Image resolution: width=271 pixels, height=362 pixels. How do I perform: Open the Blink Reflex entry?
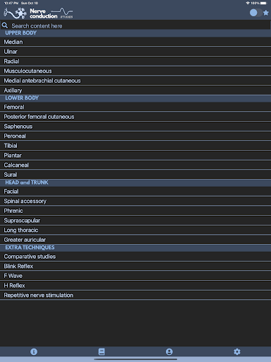(135, 266)
